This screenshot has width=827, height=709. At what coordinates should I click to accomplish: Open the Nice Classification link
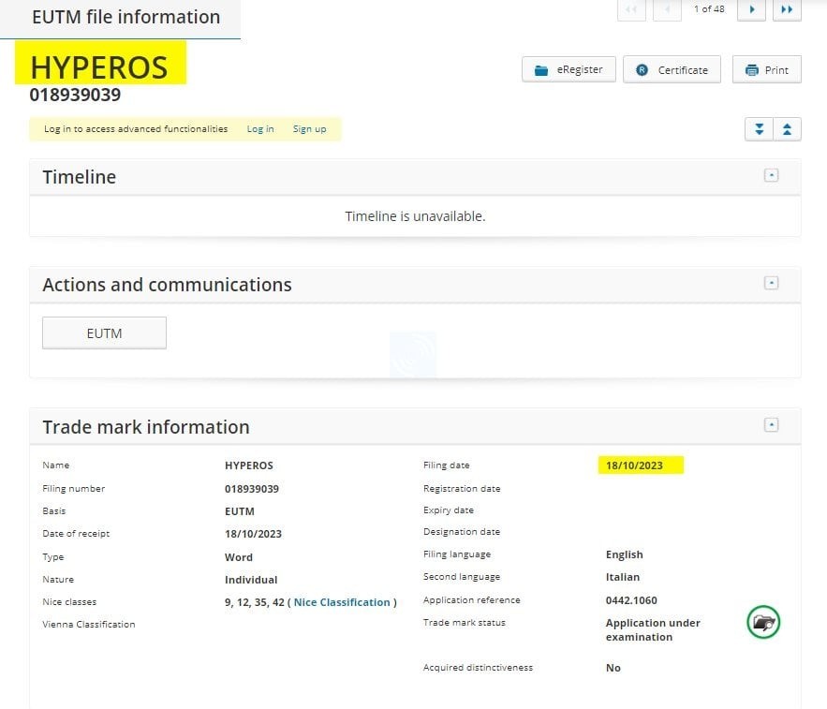click(x=342, y=602)
